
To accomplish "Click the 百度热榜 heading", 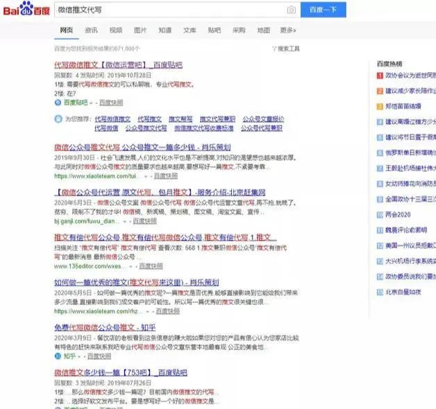I will 389,64.
